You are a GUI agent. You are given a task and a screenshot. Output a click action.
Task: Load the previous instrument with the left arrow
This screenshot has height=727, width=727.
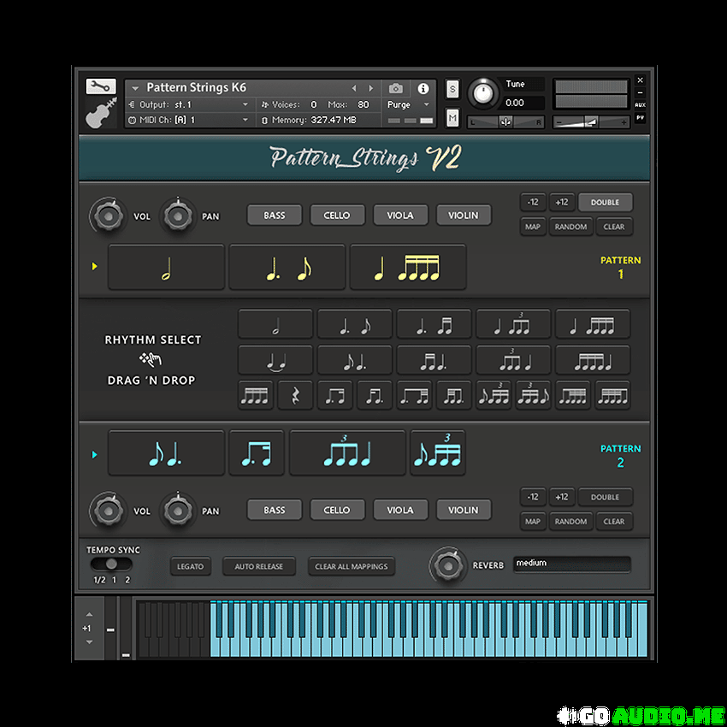pyautogui.click(x=354, y=88)
